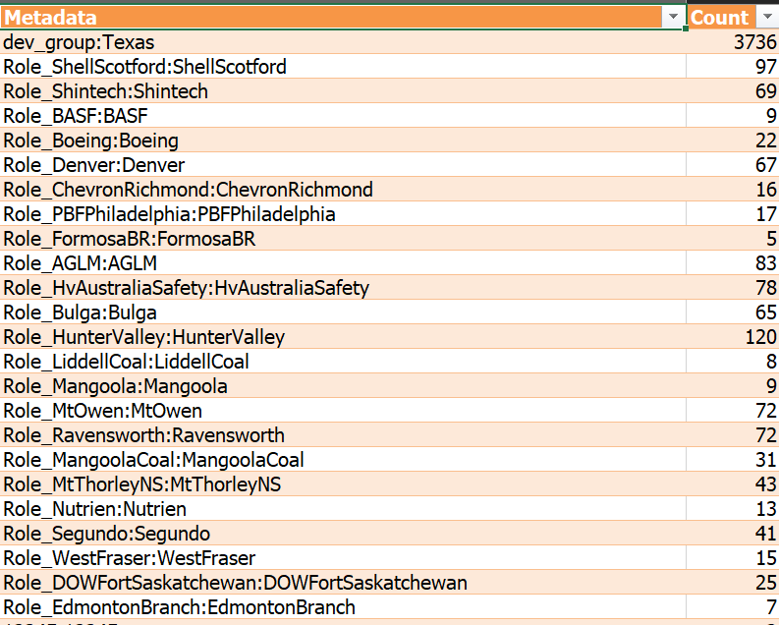
Task: Select the Role_Denver:Denver cell
Action: 343,165
